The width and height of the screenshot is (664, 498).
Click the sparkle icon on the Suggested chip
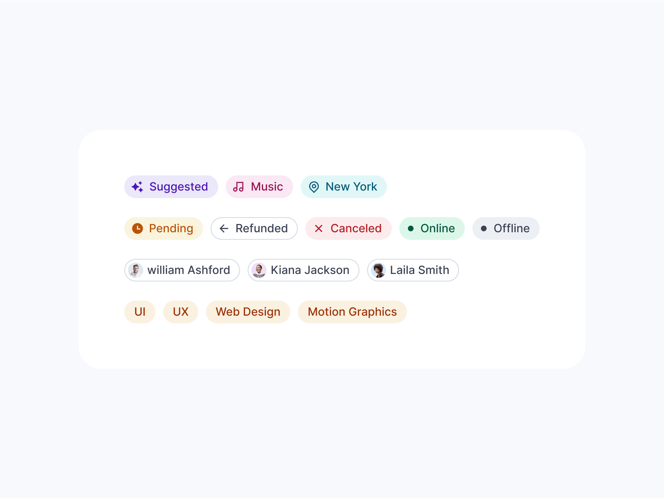137,187
